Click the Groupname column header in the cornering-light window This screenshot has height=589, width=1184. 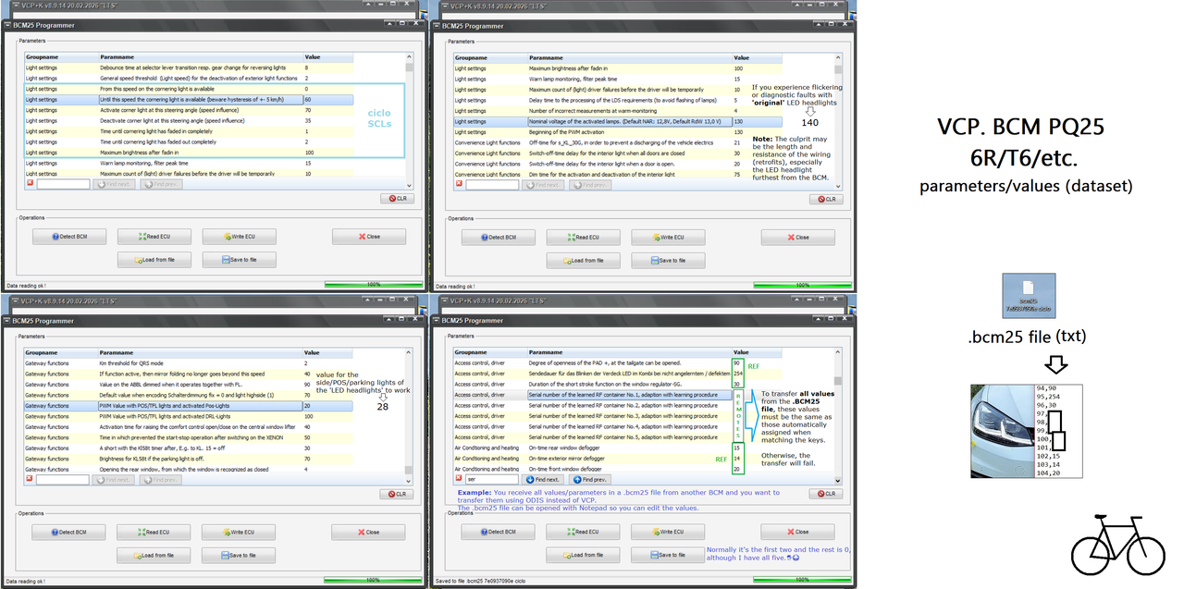(x=61, y=57)
